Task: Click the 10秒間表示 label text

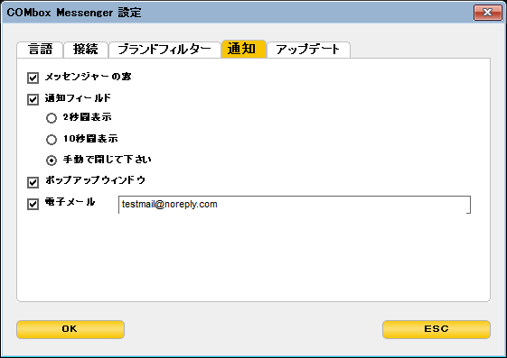Action: [x=90, y=139]
